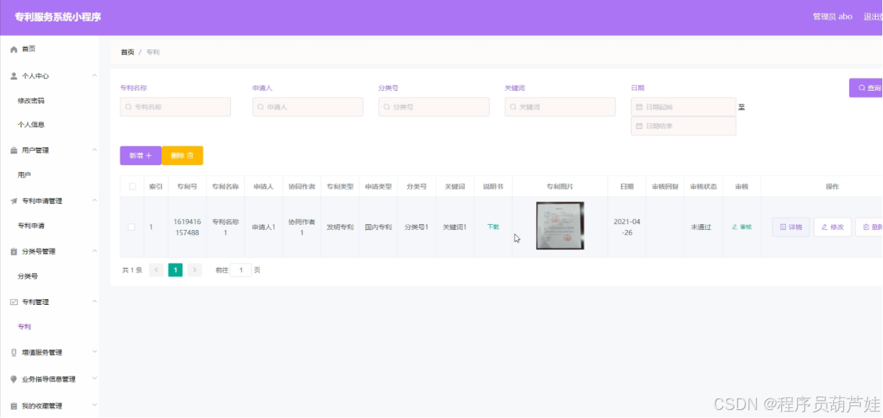Click the chart icon beside 专利管理
The width and height of the screenshot is (883, 418).
tap(14, 302)
